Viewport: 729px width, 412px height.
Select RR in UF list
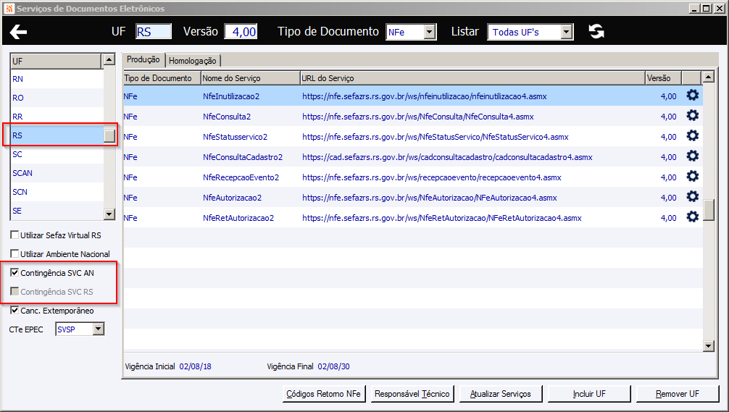click(x=57, y=117)
